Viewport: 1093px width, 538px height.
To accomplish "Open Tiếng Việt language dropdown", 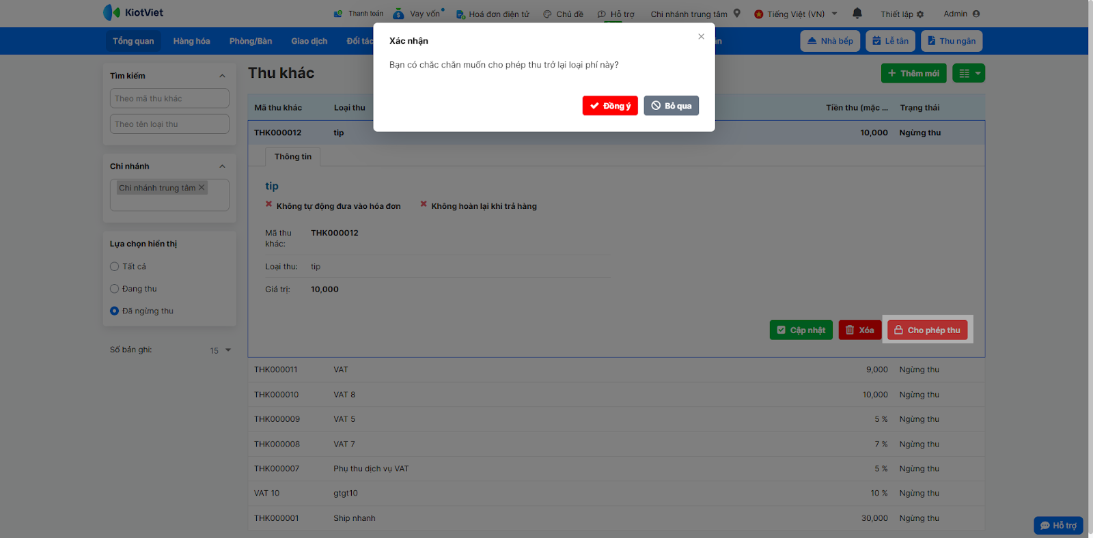I will [796, 14].
